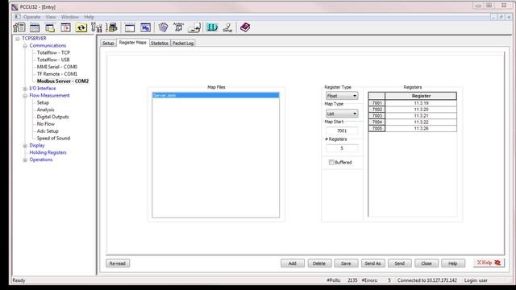516x290 pixels.
Task: Click the Add button
Action: 292,263
